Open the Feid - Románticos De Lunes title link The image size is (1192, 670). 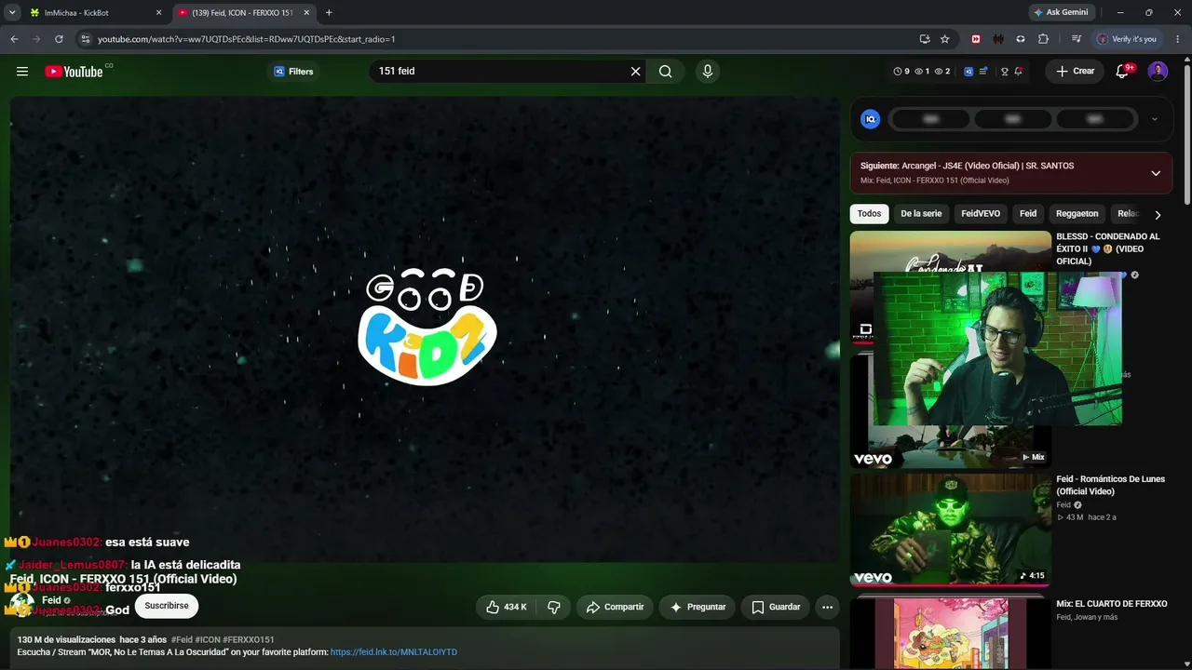[1110, 485]
